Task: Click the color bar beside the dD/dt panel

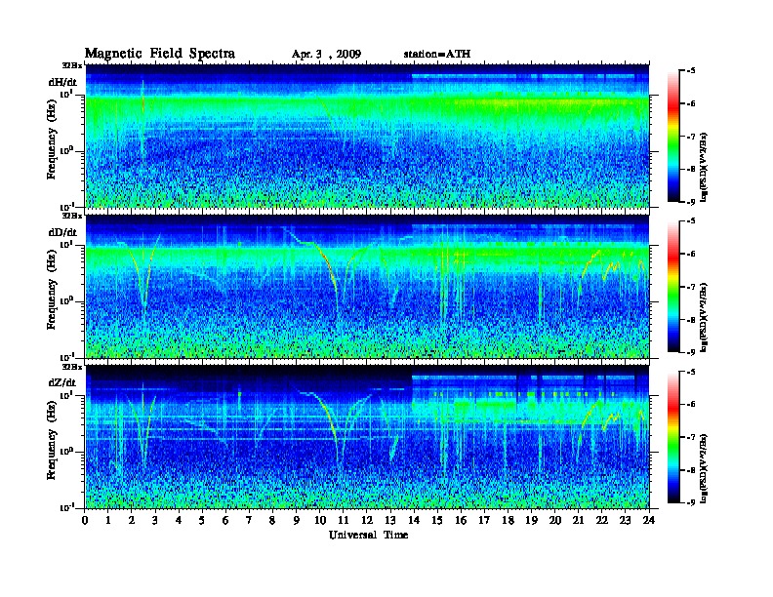Action: click(x=673, y=287)
